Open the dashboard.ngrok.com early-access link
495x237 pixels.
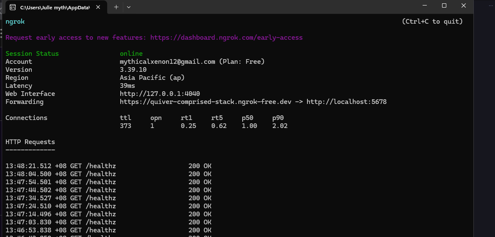[227, 38]
